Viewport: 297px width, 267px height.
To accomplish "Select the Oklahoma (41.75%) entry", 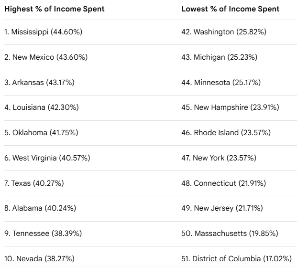I will tap(41, 133).
